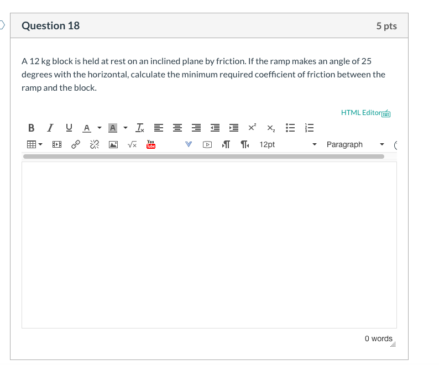439x365 pixels.
Task: Open text color dropdown arrow
Action: pyautogui.click(x=100, y=128)
